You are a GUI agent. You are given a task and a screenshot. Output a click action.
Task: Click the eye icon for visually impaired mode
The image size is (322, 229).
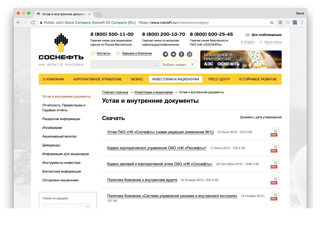point(247,35)
